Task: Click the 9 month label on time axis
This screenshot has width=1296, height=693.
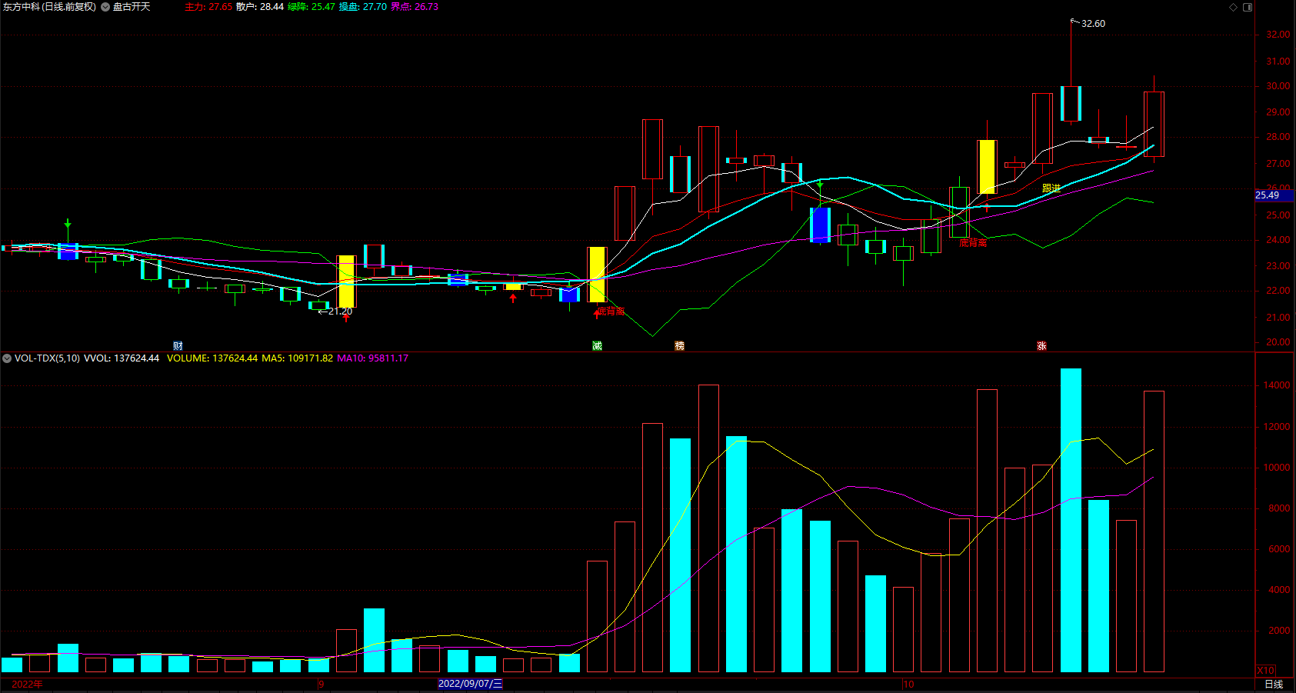Action: pos(322,684)
